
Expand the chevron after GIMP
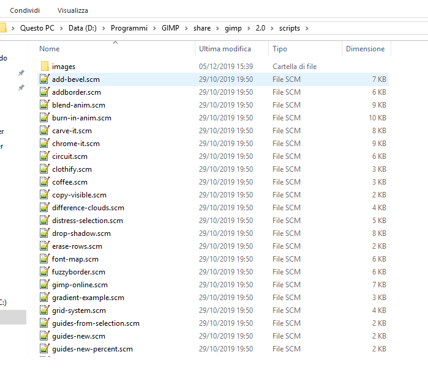tap(186, 28)
